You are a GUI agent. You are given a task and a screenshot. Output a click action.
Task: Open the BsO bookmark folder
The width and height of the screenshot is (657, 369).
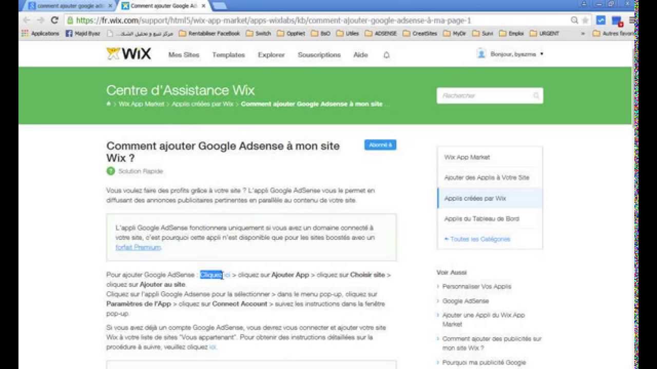click(320, 33)
